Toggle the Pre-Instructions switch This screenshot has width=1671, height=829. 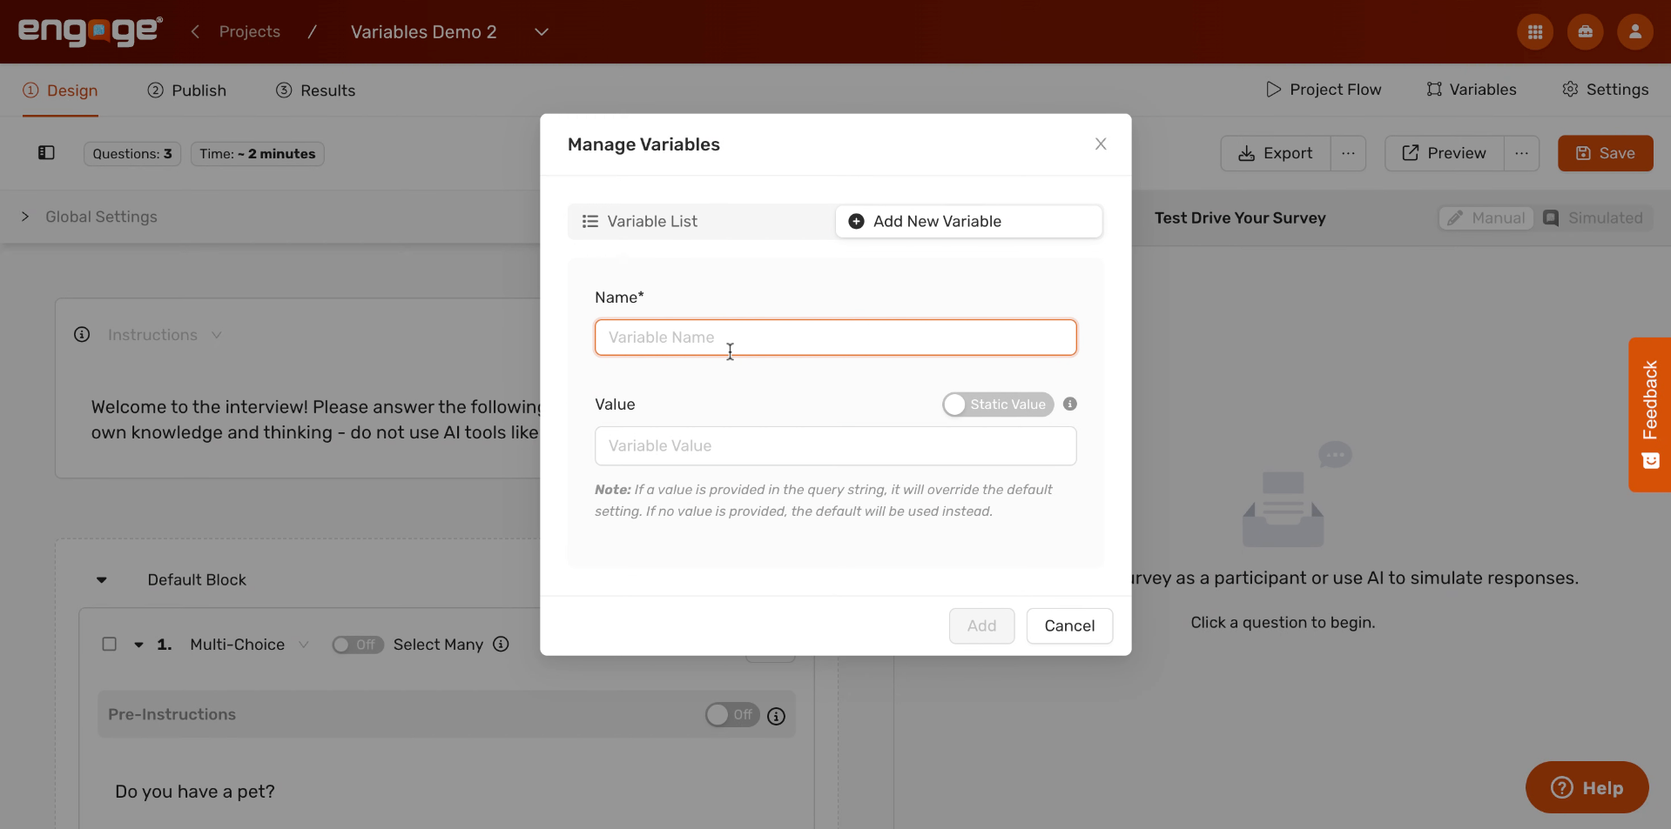732,715
